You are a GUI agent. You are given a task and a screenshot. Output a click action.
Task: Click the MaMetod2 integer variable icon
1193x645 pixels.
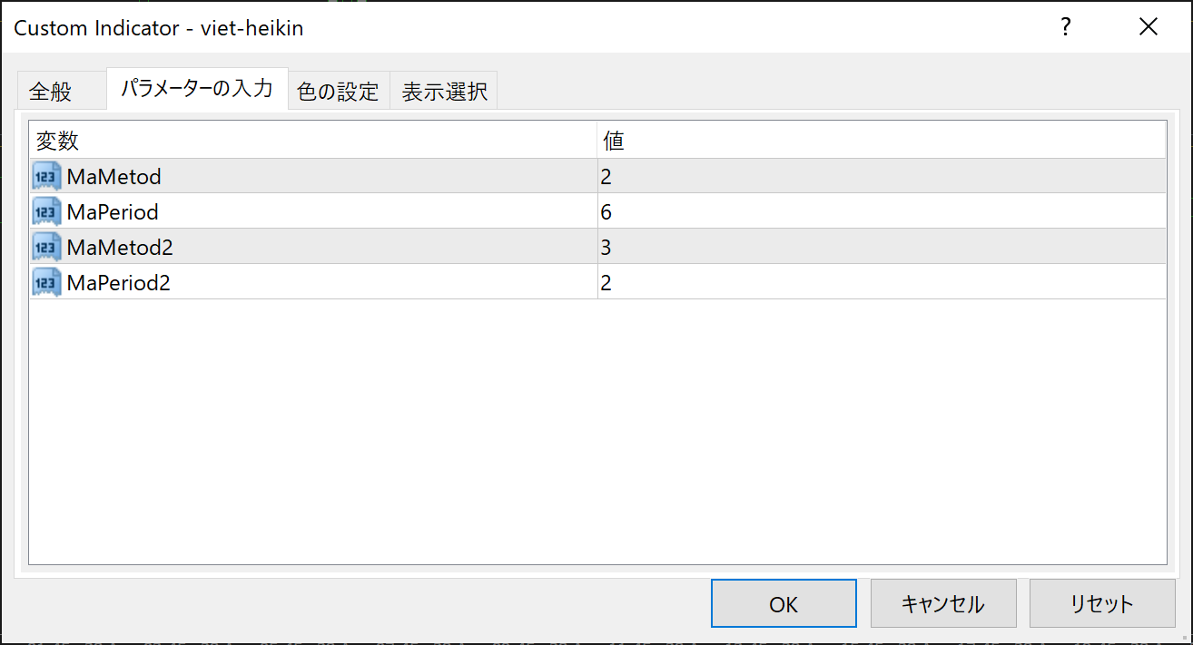pos(46,247)
